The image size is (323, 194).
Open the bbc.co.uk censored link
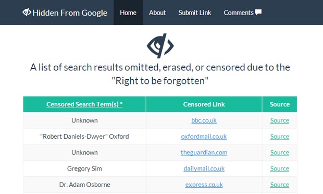pyautogui.click(x=204, y=120)
